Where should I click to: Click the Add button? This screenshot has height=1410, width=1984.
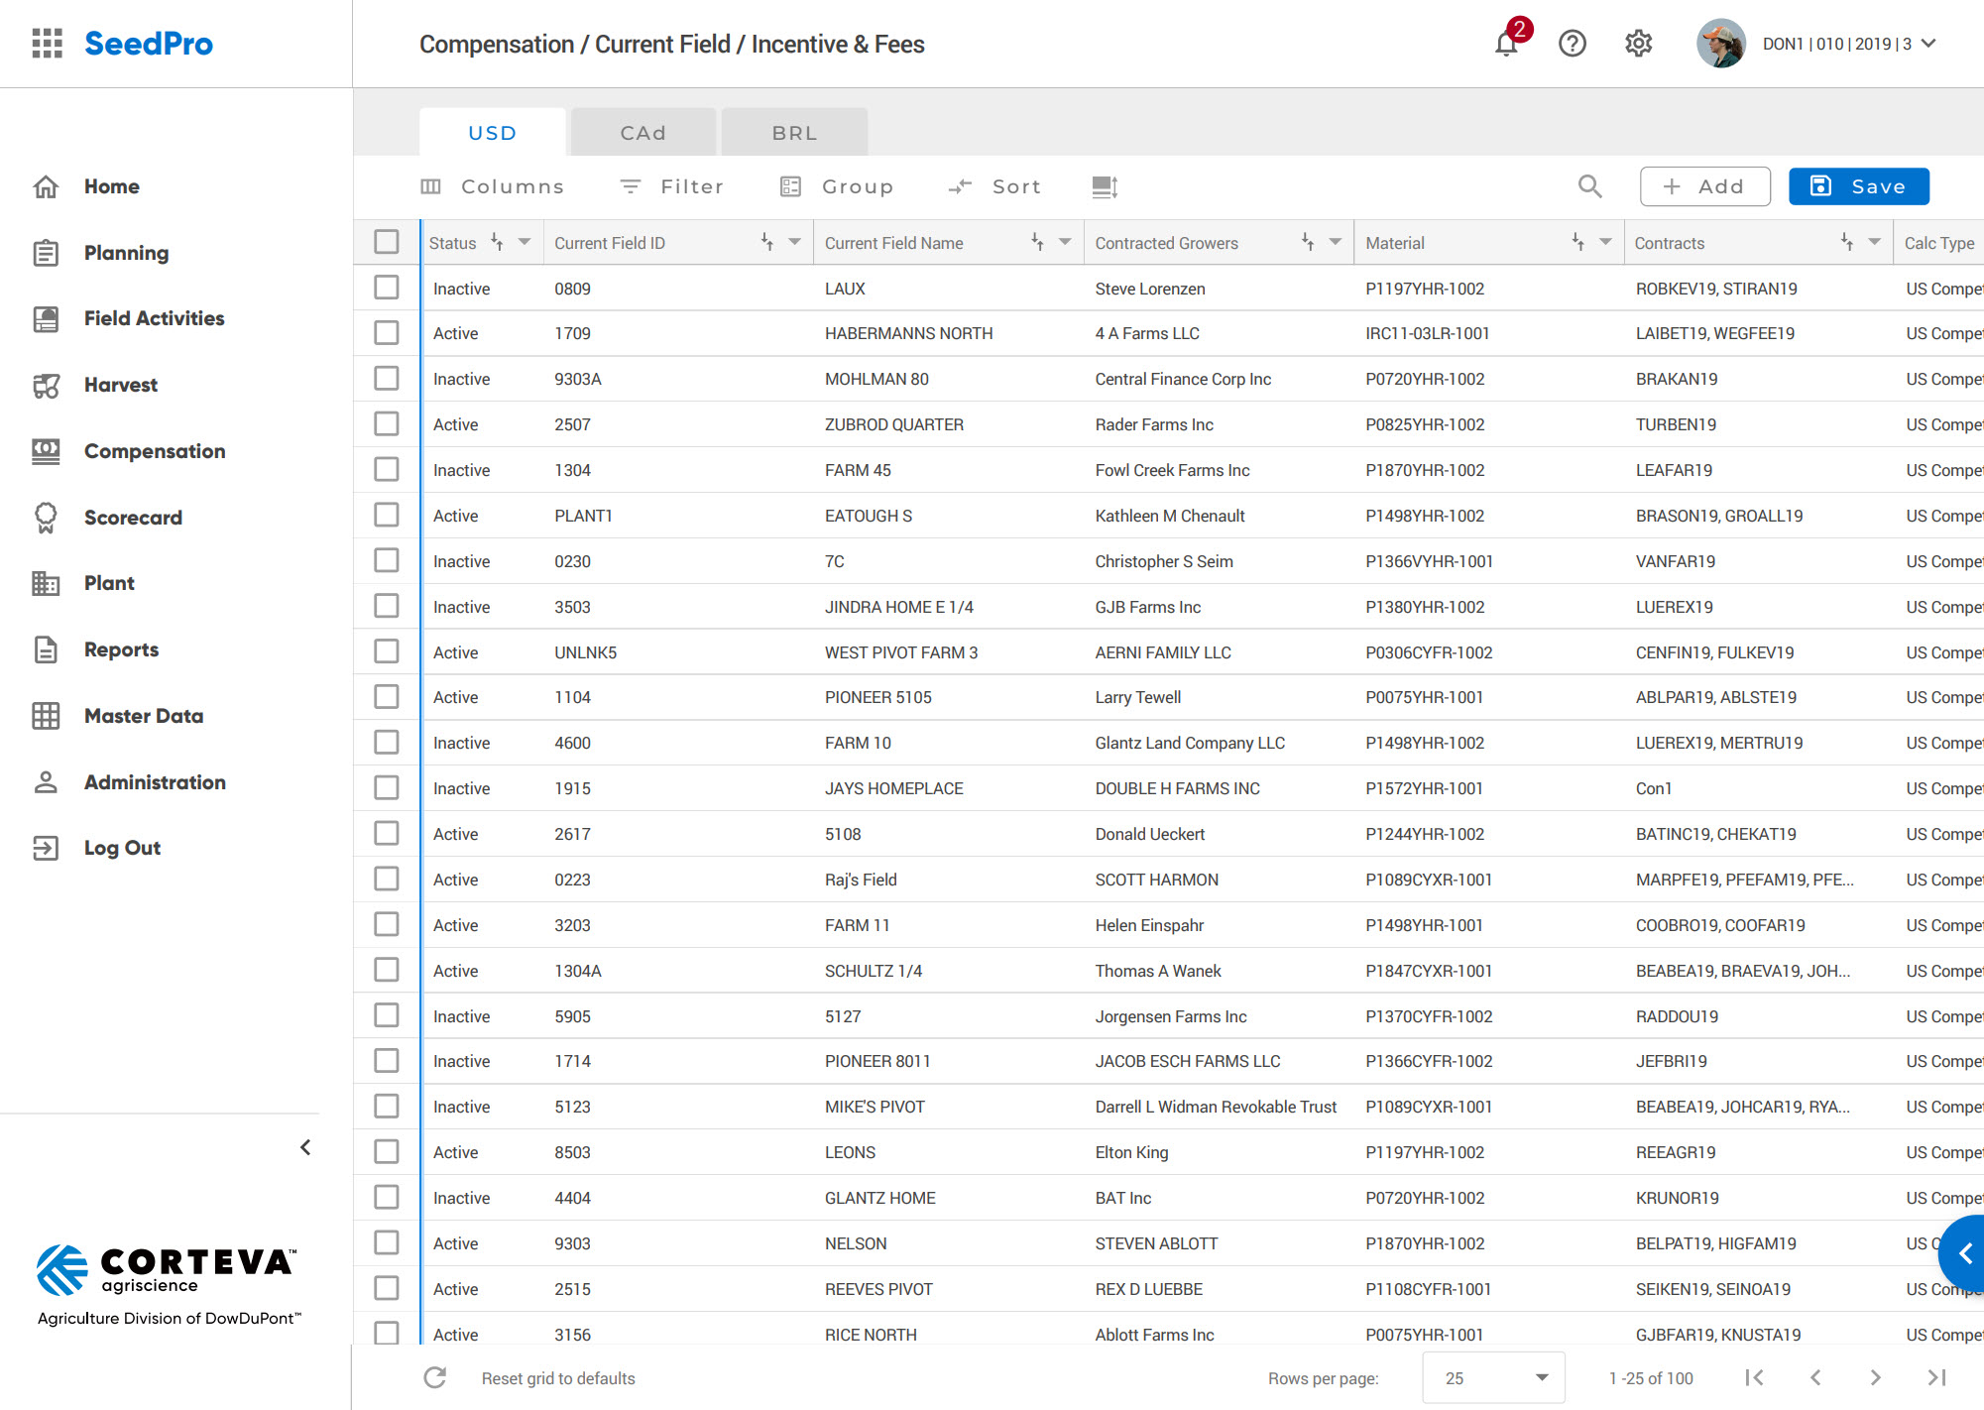[x=1704, y=186]
